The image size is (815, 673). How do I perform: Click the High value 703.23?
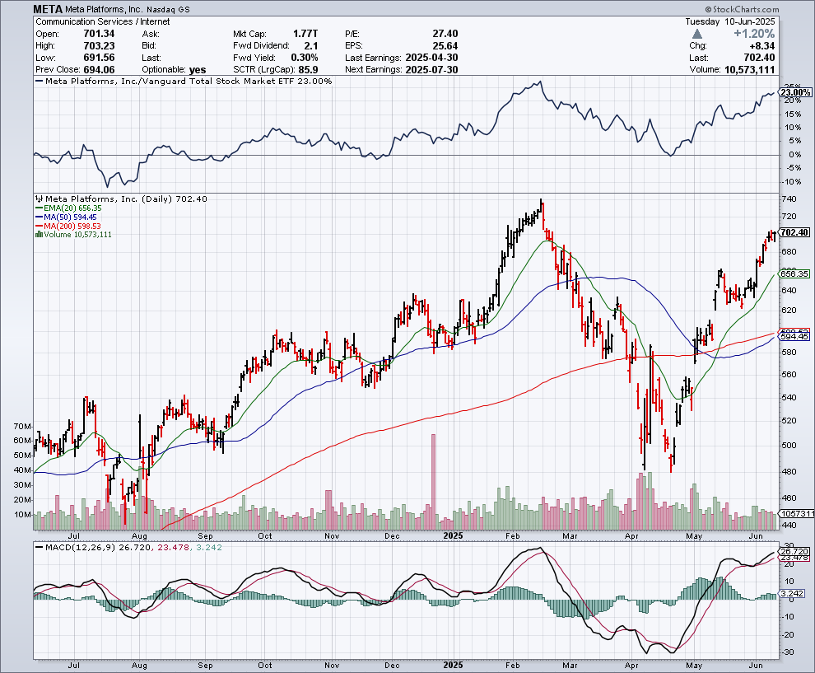(99, 46)
